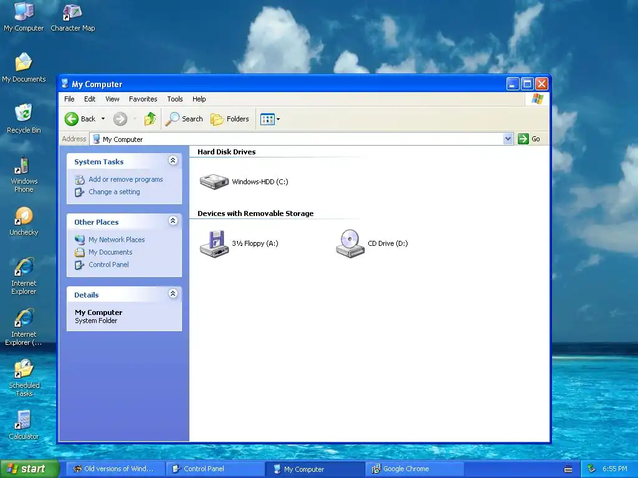This screenshot has height=478, width=638.
Task: Click the greyed Forward arrow button
Action: tap(120, 119)
